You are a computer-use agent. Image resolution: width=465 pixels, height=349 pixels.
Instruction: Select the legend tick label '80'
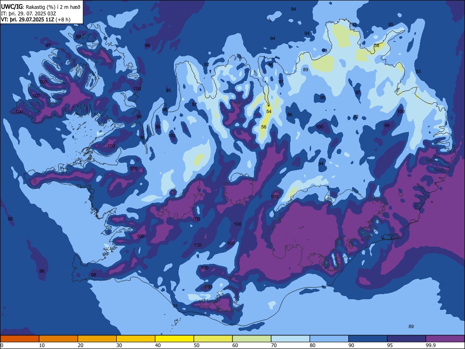312,345
